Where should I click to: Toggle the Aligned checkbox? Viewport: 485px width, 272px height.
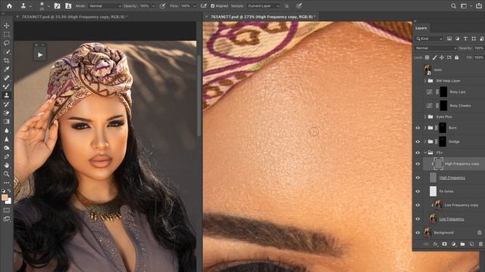tap(212, 6)
